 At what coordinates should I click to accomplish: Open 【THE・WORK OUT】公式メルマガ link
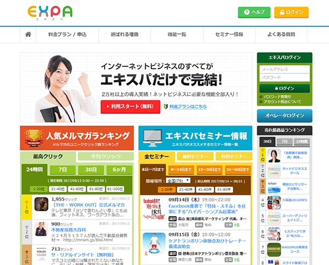click(x=88, y=205)
